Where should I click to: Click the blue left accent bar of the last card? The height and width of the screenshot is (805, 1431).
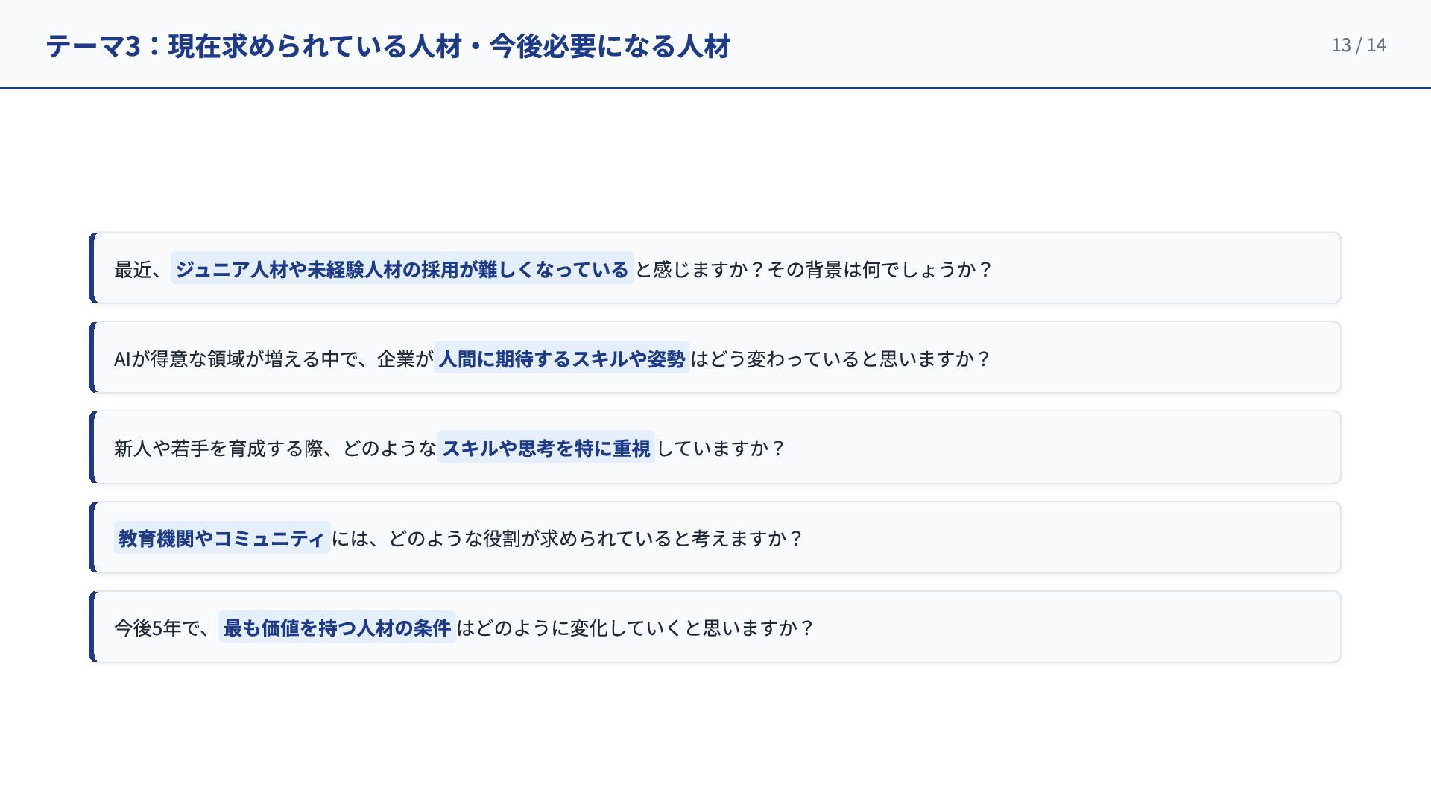(x=93, y=627)
